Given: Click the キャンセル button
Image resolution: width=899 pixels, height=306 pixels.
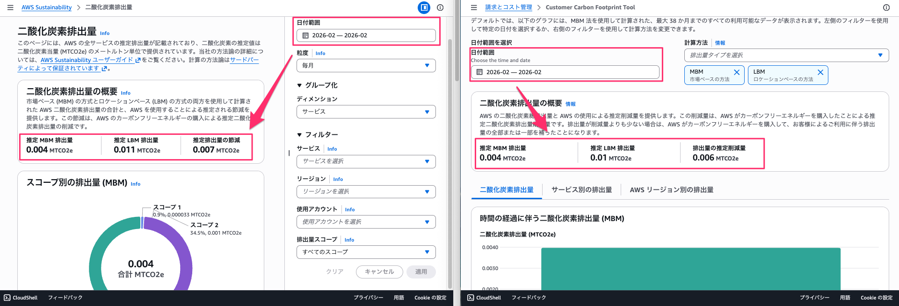Looking at the screenshot, I should click(379, 271).
